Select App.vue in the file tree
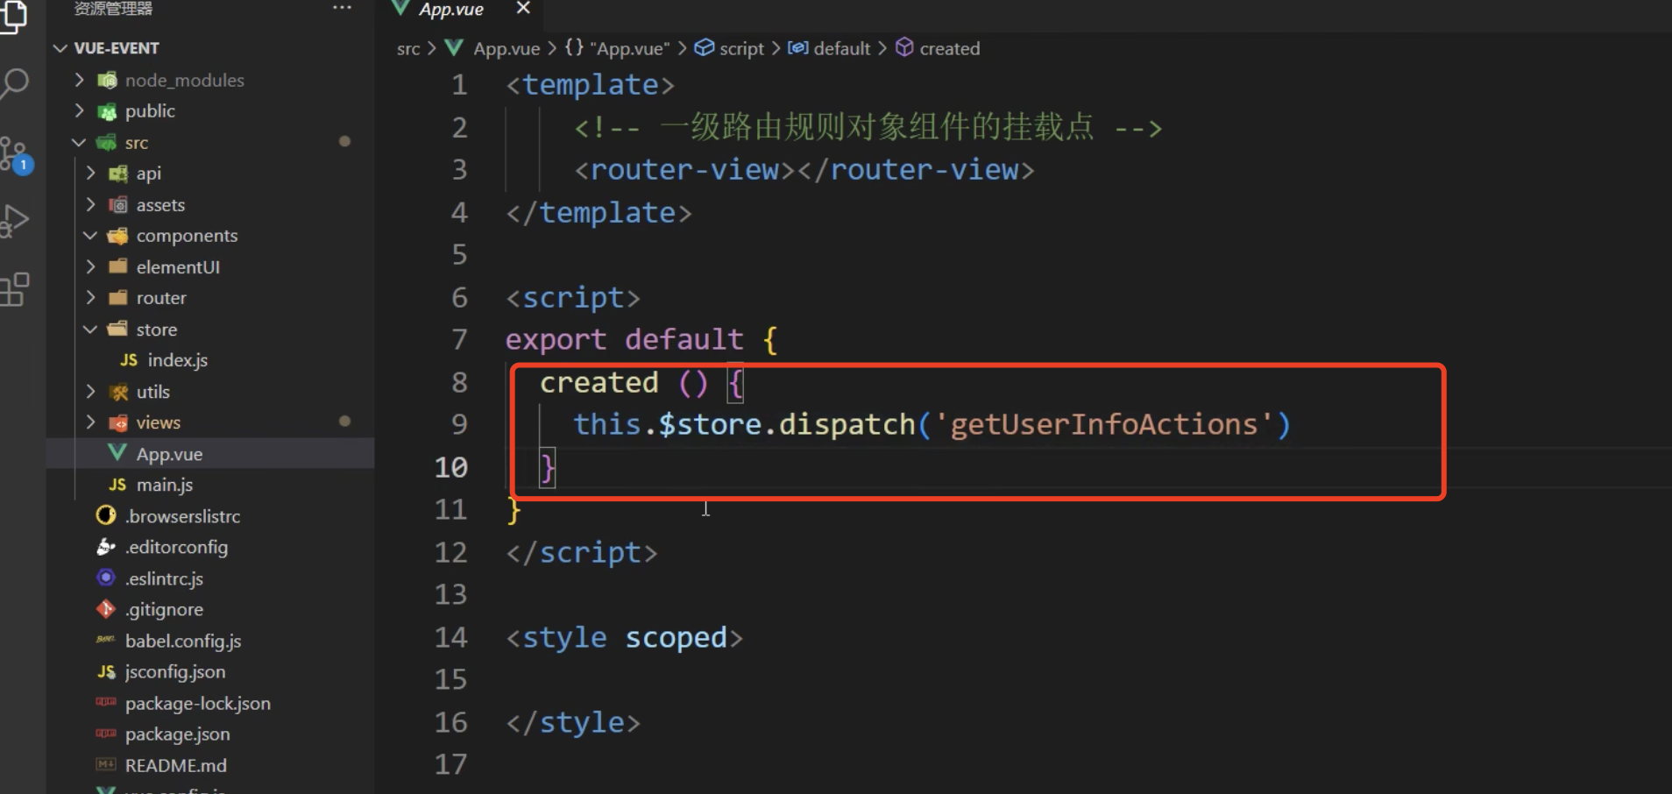Screen dimensions: 1672x794 [x=210, y=454]
